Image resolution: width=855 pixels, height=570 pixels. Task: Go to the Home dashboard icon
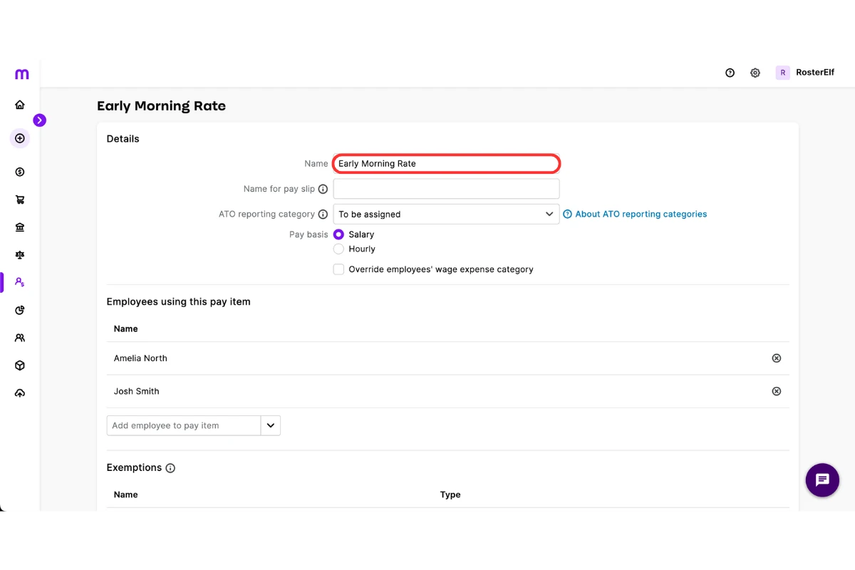[20, 105]
